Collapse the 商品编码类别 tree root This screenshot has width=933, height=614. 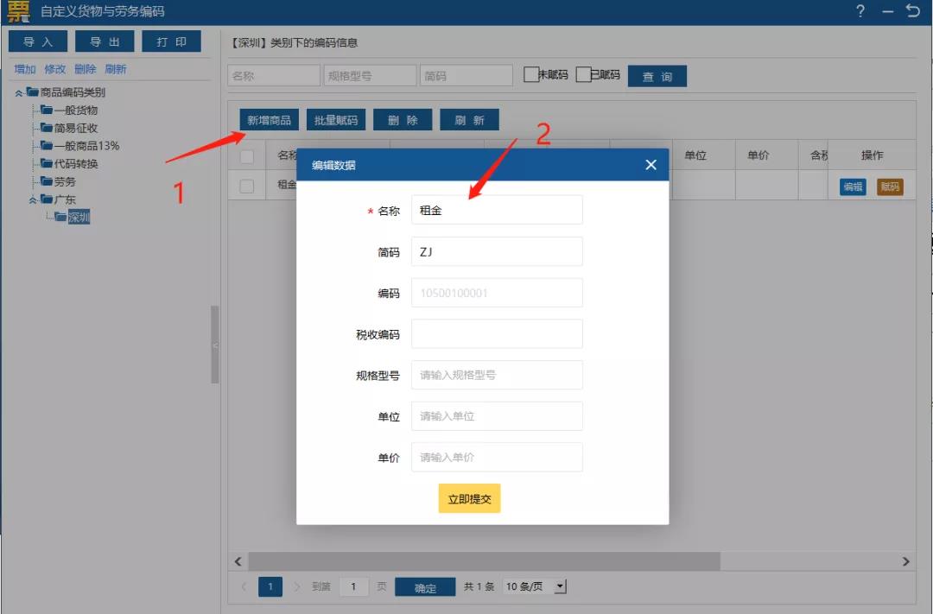pos(18,92)
